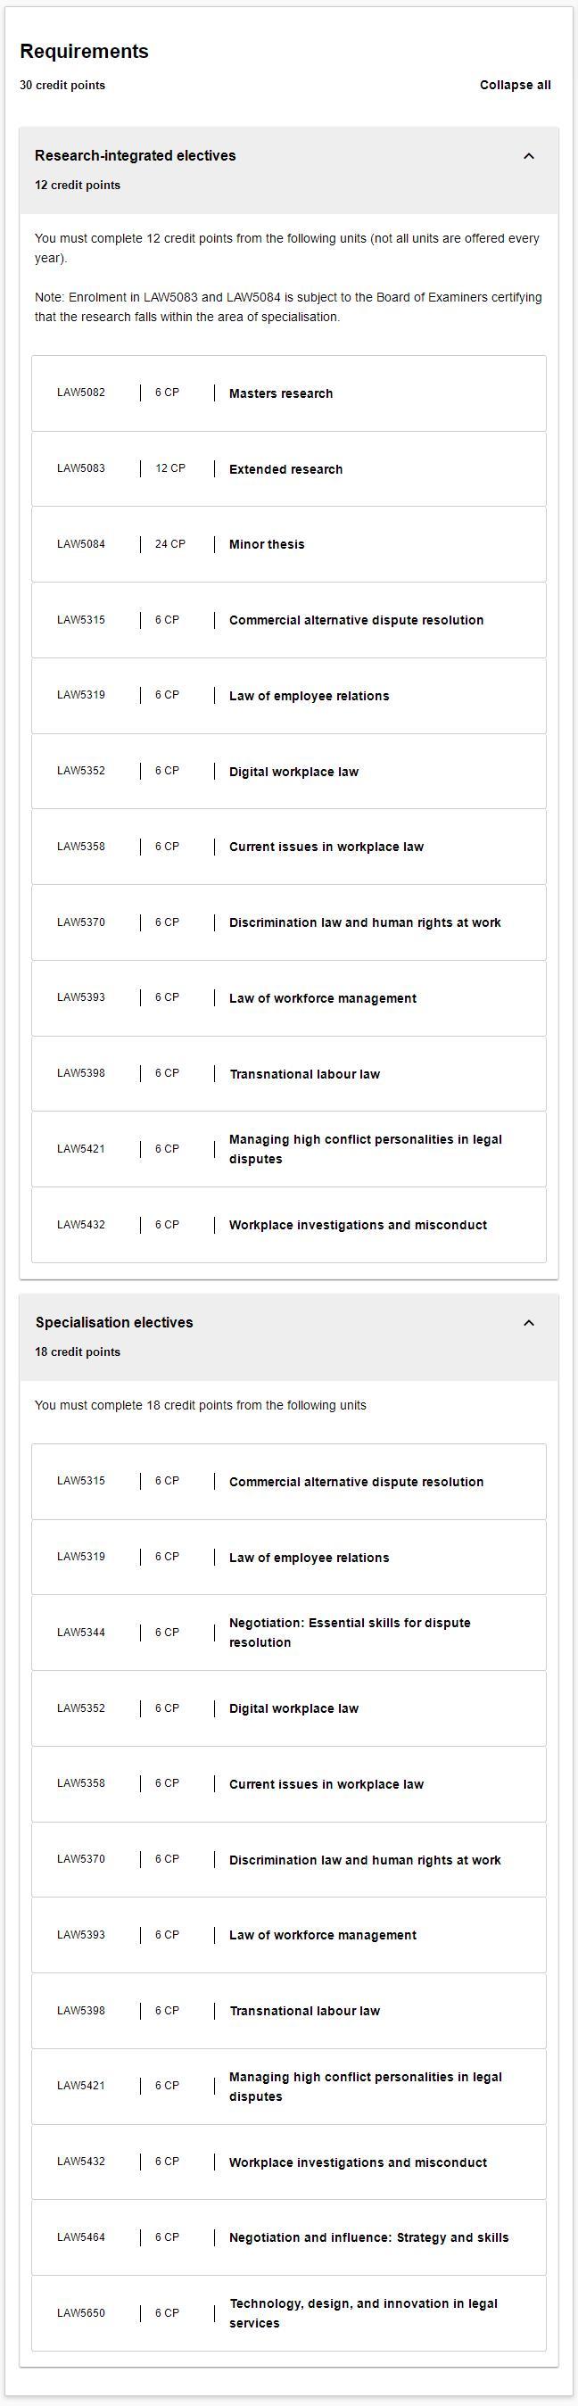
Task: Open Commercial alternative dispute resolution under Research-integrated electives
Action: tap(288, 620)
